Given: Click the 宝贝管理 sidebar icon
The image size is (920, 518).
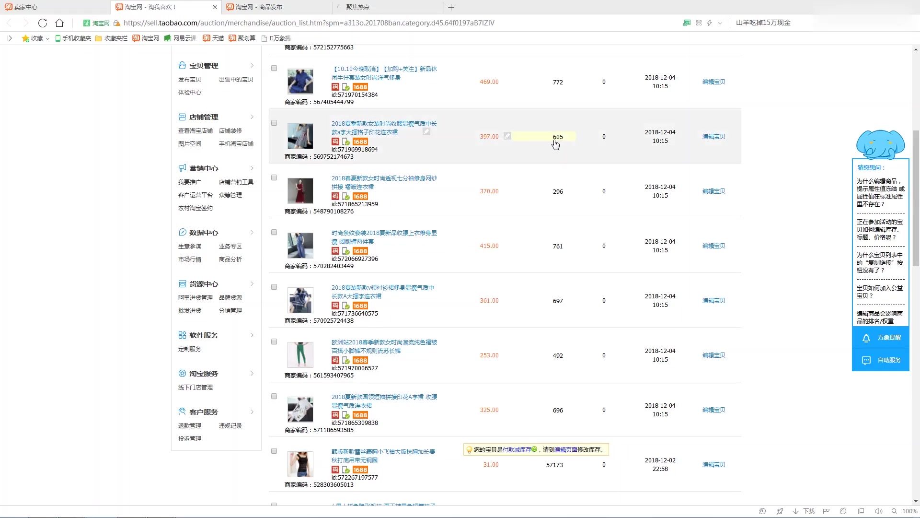Looking at the screenshot, I should 182,66.
